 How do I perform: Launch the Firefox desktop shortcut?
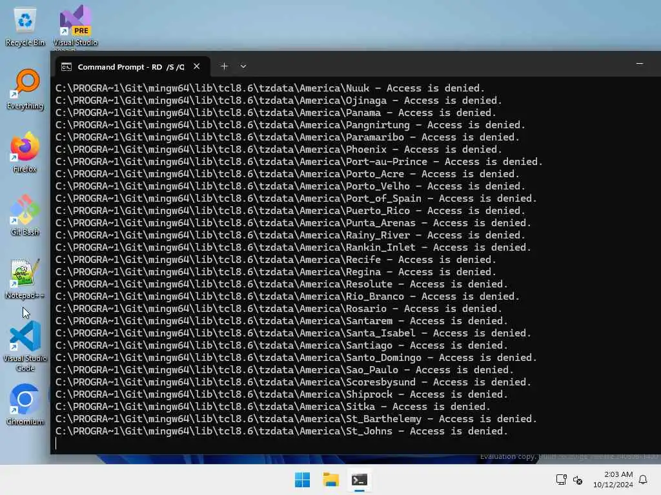pos(25,152)
